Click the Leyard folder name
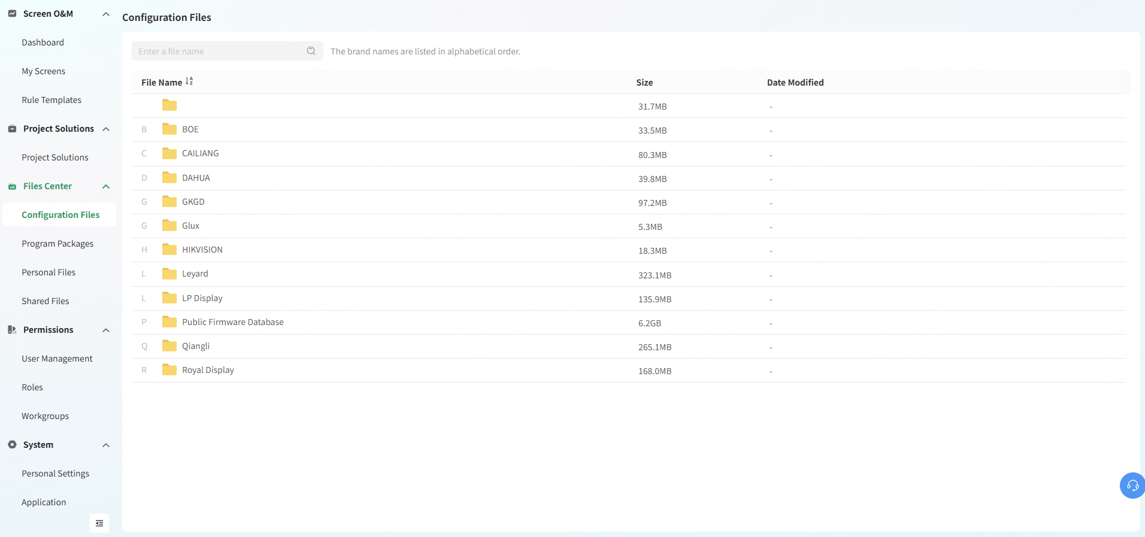Viewport: 1145px width, 537px height. click(195, 274)
